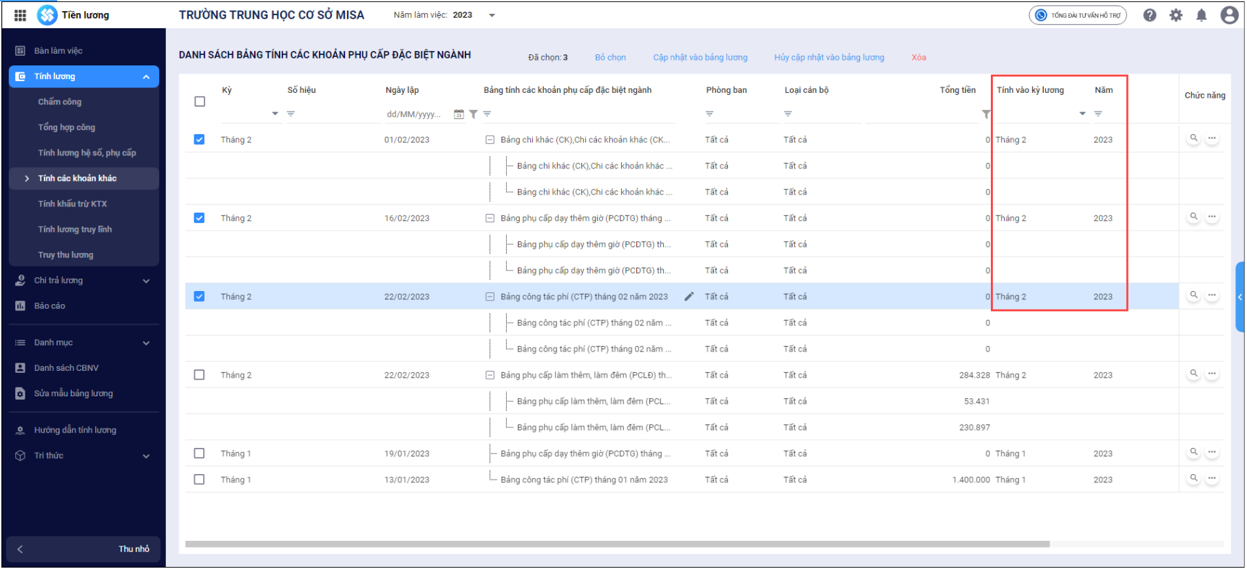Collapse the Bảng phụ cấp dạy thêm giờ 16/02/2023 row
The image size is (1247, 569).
pos(490,218)
